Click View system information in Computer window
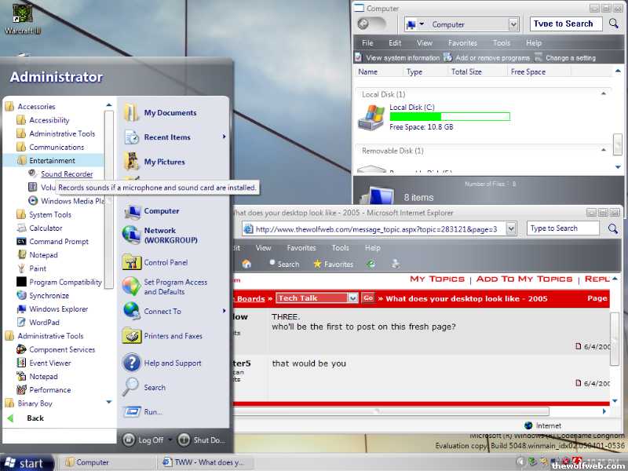Image resolution: width=628 pixels, height=471 pixels. click(x=397, y=58)
